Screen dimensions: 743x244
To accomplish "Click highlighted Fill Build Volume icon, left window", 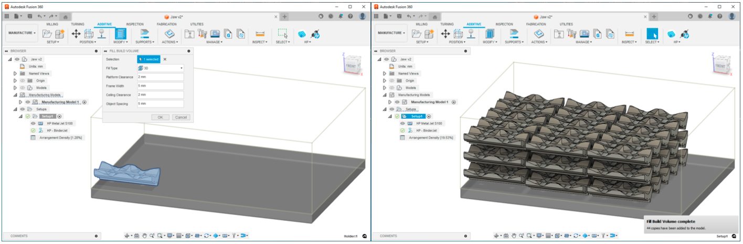I will tap(121, 34).
